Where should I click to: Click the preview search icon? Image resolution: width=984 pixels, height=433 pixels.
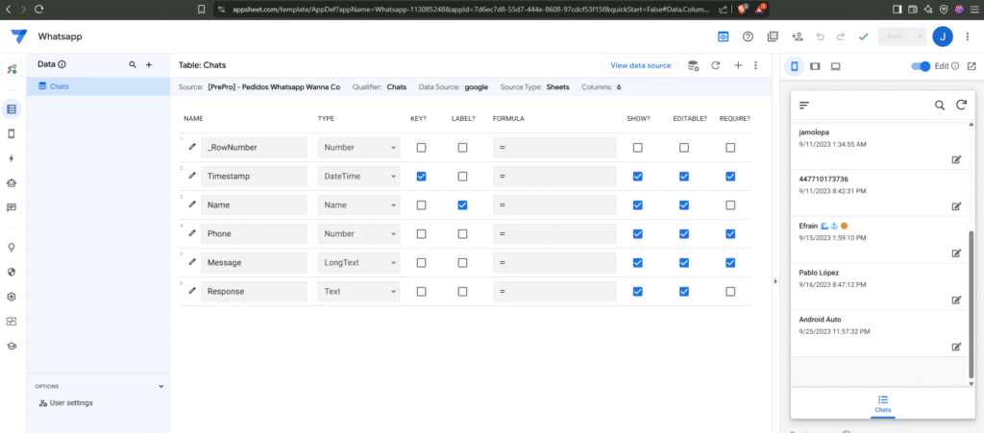coord(940,106)
